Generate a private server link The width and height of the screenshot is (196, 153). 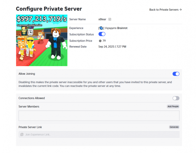click(x=174, y=127)
